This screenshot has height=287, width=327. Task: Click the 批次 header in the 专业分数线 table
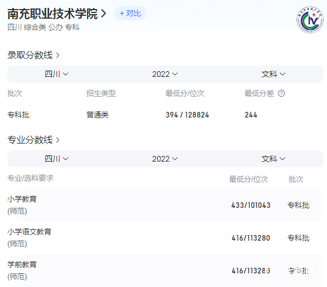(296, 179)
